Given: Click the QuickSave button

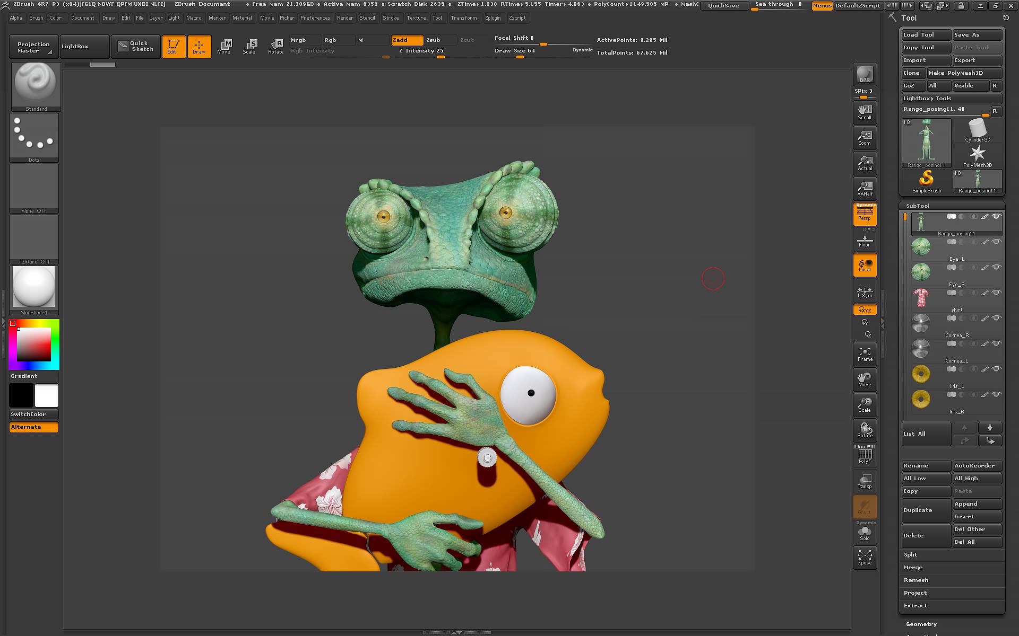Looking at the screenshot, I should pyautogui.click(x=723, y=6).
